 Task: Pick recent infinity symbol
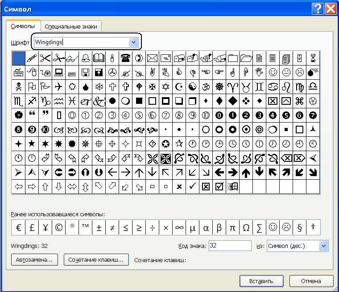[x=179, y=227]
